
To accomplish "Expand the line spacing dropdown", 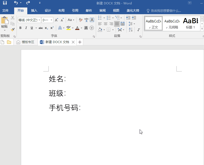I will (x=134, y=24).
